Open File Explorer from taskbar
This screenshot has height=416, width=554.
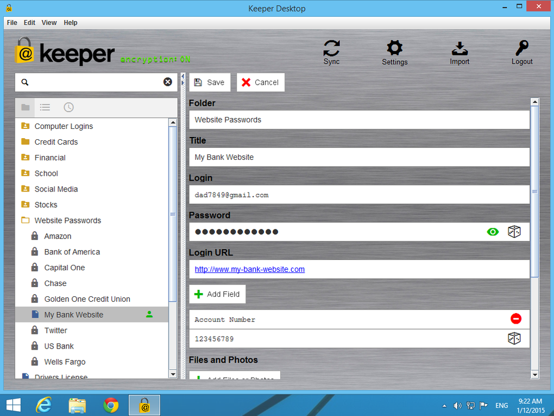pos(77,405)
